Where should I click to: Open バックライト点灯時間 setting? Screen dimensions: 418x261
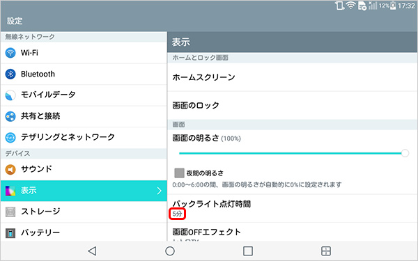[293, 209]
